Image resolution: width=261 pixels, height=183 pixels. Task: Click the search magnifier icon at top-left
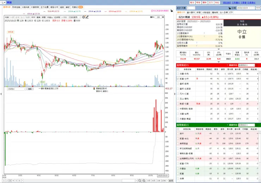point(2,2)
